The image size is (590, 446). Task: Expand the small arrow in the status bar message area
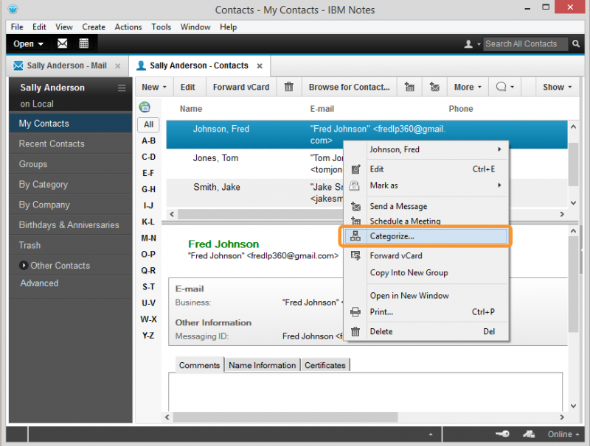tap(431, 434)
